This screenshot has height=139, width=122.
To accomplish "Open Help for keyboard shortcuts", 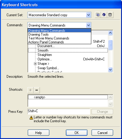I will tap(38, 133).
